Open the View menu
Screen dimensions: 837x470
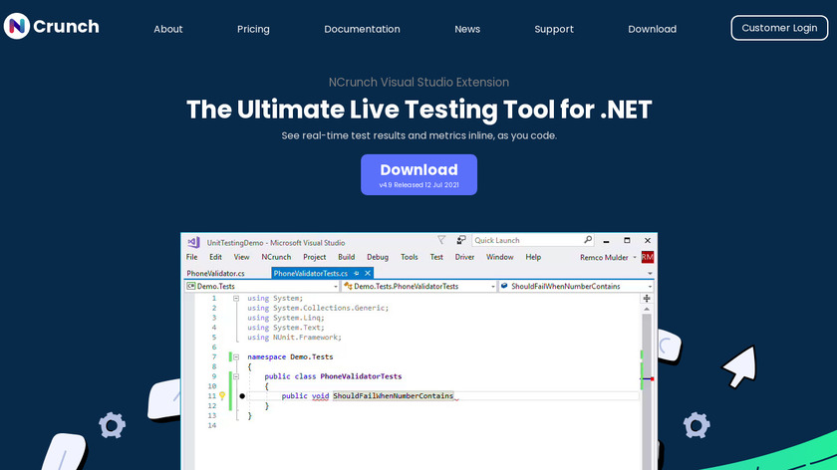(x=241, y=257)
